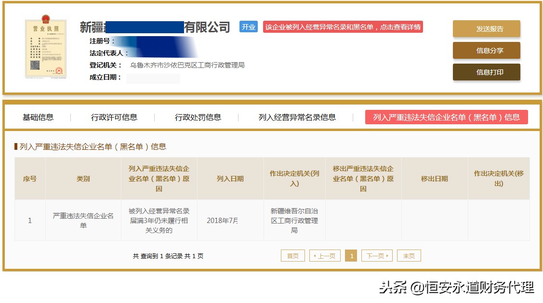Go to 首页 first page
This screenshot has height=303, width=543.
click(x=293, y=255)
